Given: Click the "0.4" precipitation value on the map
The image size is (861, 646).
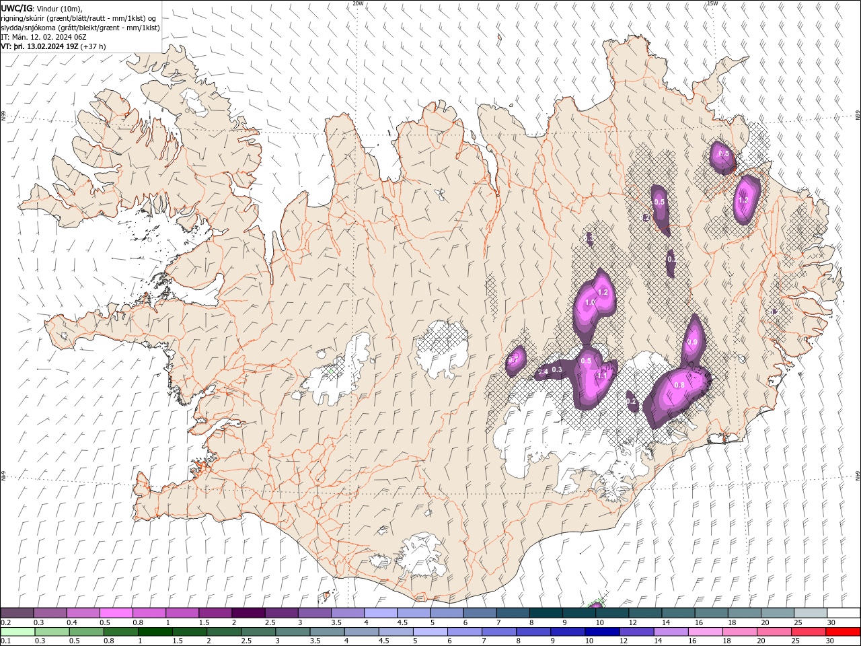Looking at the screenshot, I should coord(544,371).
